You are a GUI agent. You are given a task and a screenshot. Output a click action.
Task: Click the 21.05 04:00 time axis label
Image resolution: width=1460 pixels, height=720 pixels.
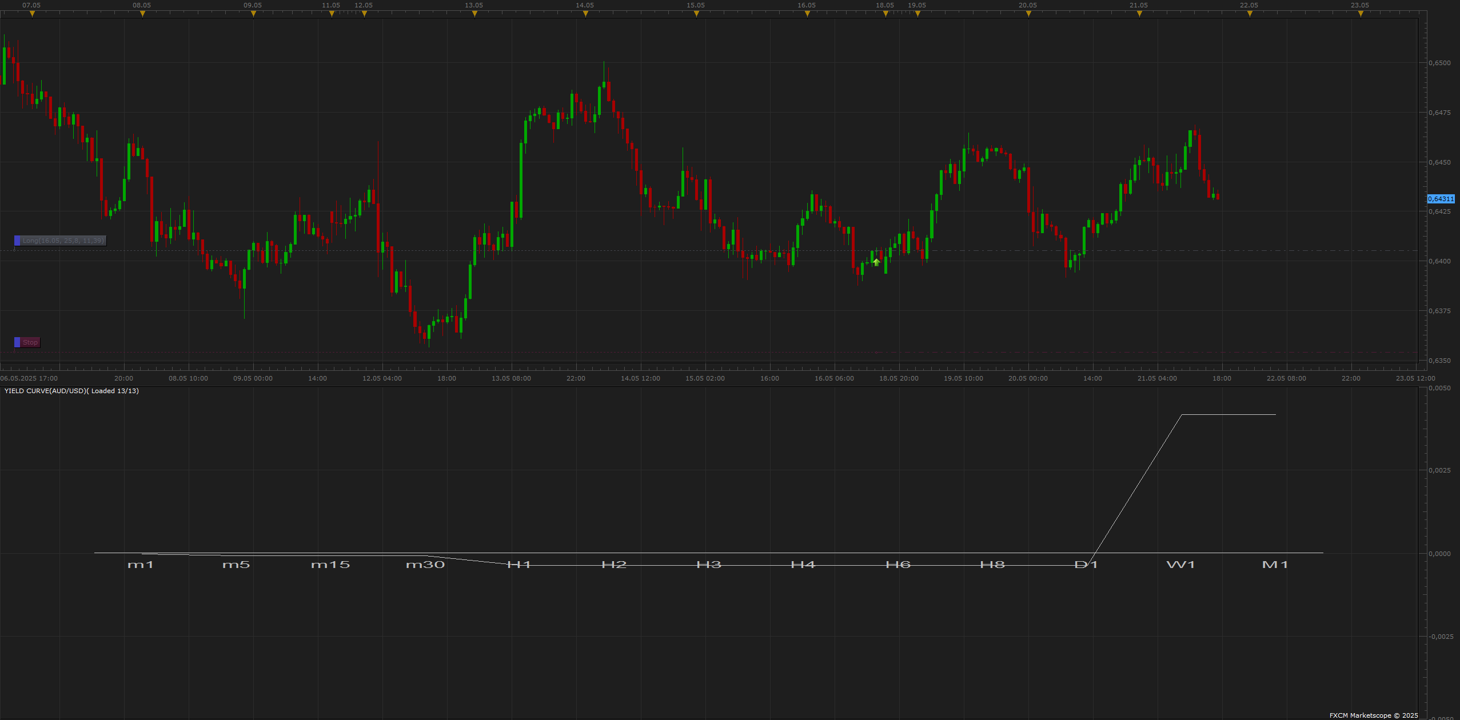tap(1158, 378)
